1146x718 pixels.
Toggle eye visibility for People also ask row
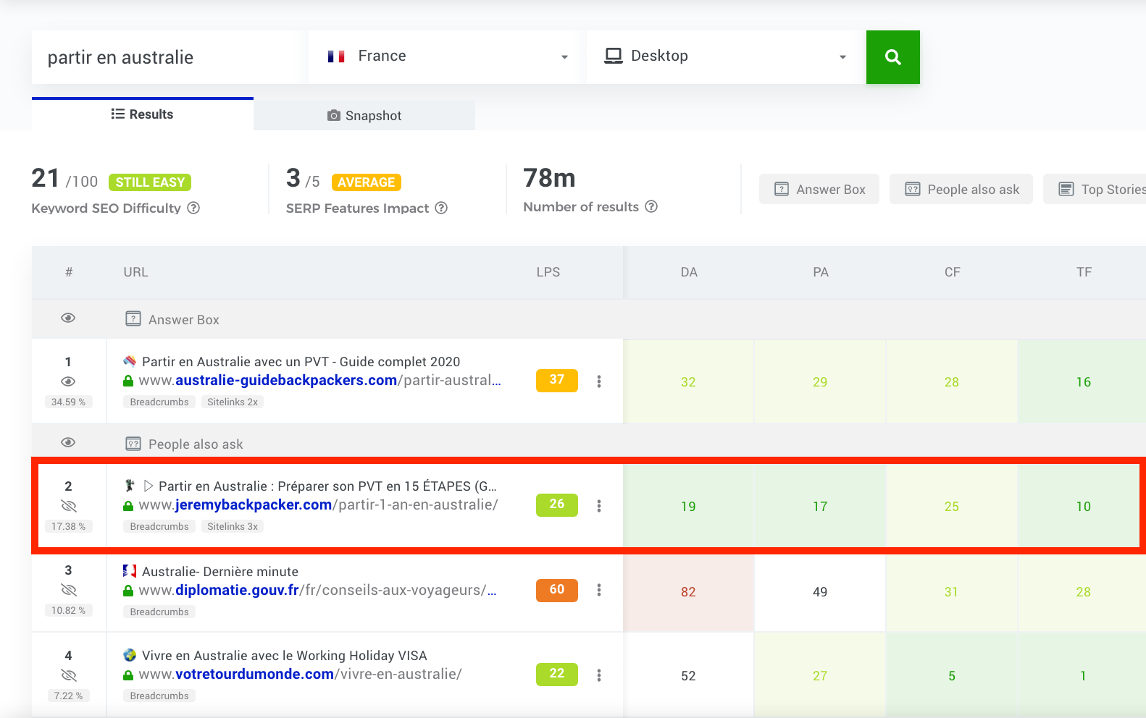coord(68,443)
